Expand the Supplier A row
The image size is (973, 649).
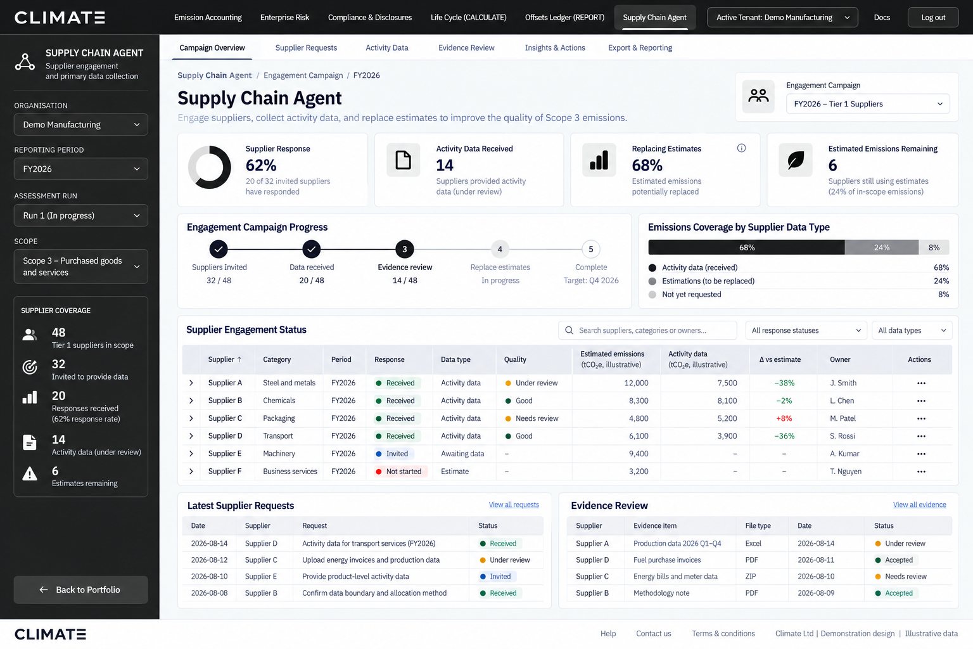191,383
